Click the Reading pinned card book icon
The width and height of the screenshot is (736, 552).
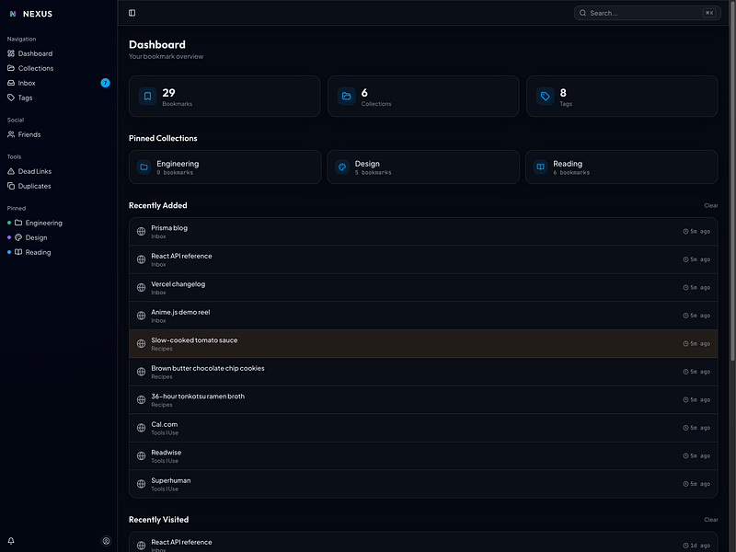tap(540, 167)
